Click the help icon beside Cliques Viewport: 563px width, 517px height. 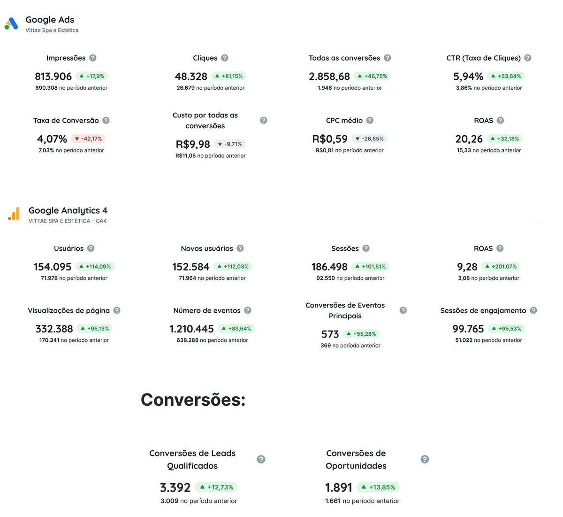click(225, 58)
